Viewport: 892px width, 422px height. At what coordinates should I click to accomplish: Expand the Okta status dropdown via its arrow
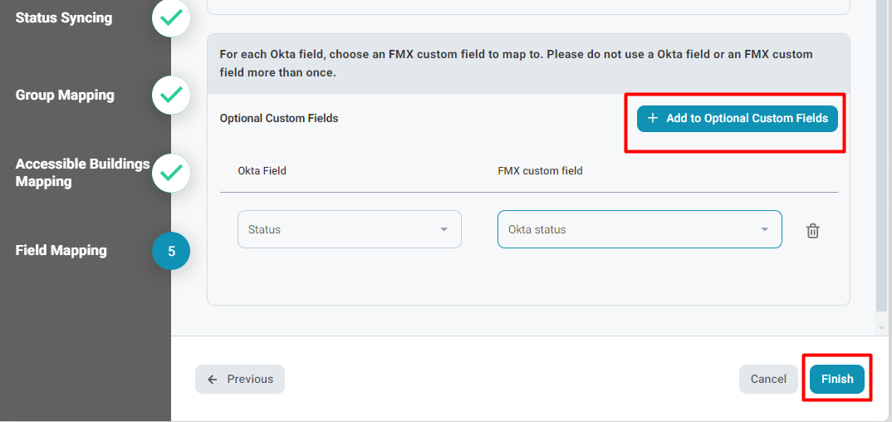pos(765,230)
